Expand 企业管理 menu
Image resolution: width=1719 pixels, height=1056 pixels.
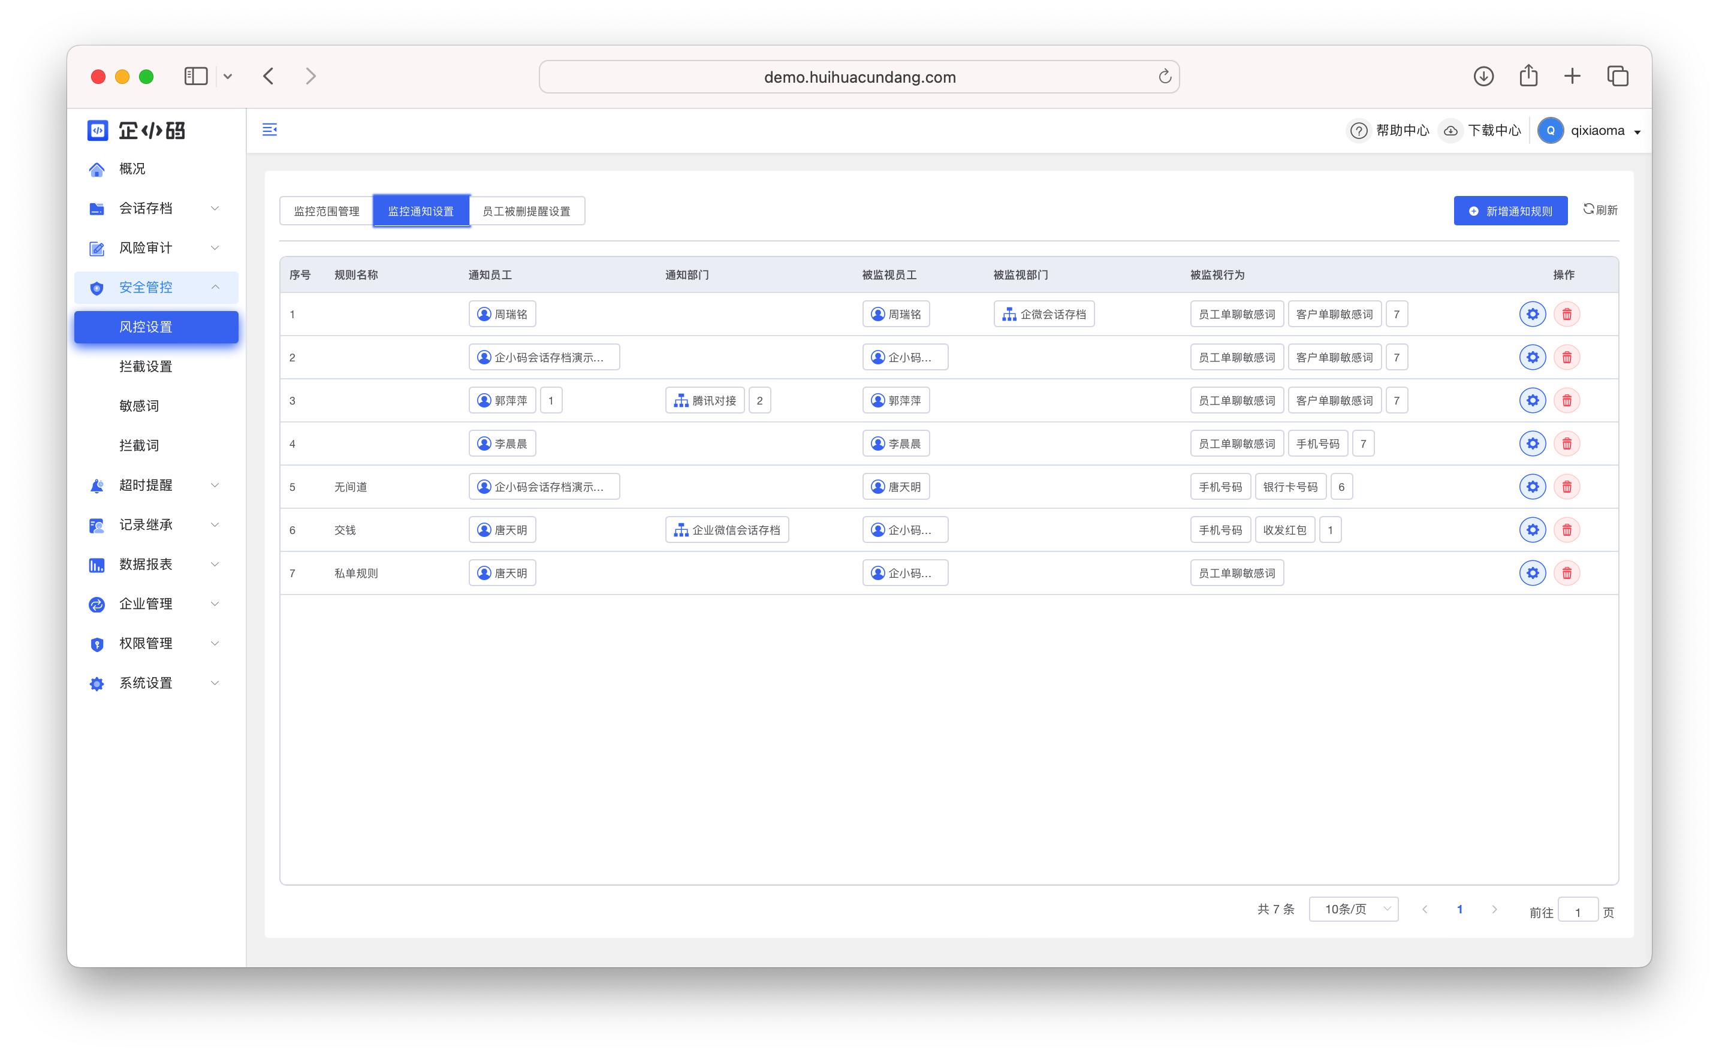click(x=156, y=604)
